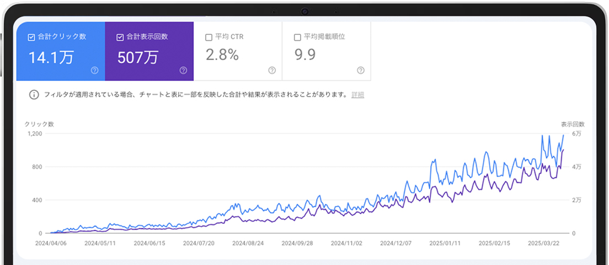Click the 2024/11/02 date on the axis
609x265 pixels.
click(346, 243)
